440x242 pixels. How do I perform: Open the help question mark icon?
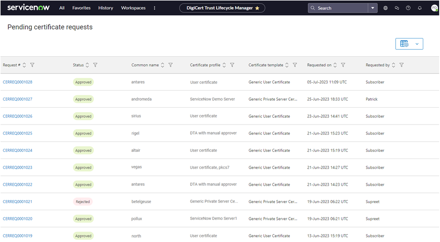pos(408,8)
